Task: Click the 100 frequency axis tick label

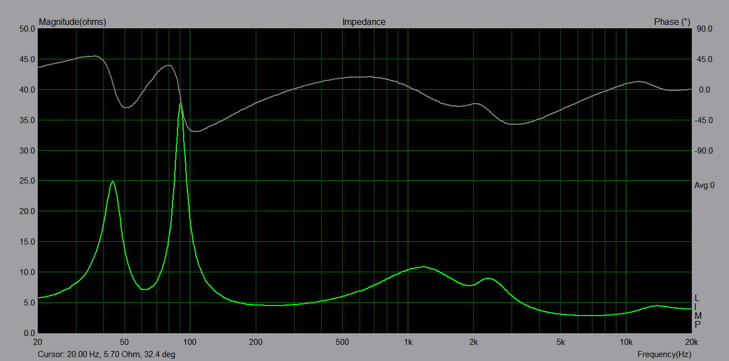Action: click(190, 342)
